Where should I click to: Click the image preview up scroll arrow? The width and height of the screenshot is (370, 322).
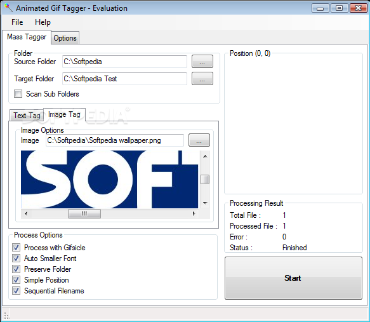205,156
